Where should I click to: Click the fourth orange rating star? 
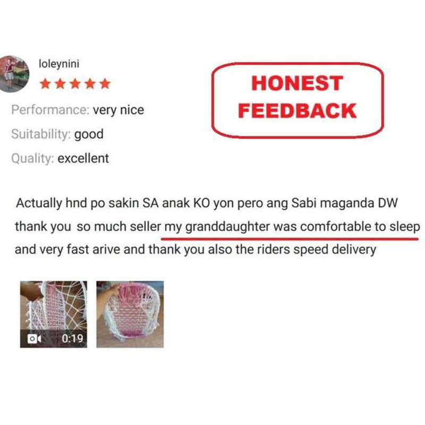coord(90,84)
